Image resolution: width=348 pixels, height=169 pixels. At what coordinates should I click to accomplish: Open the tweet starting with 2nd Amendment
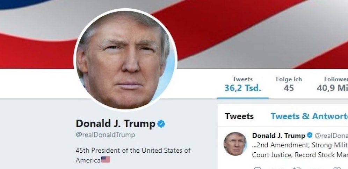coord(300,150)
